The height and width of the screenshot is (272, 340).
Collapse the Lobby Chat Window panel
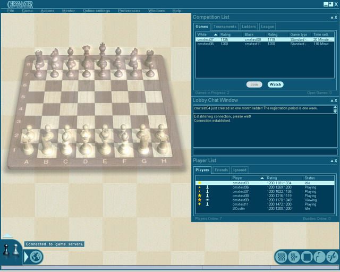[x=330, y=100]
